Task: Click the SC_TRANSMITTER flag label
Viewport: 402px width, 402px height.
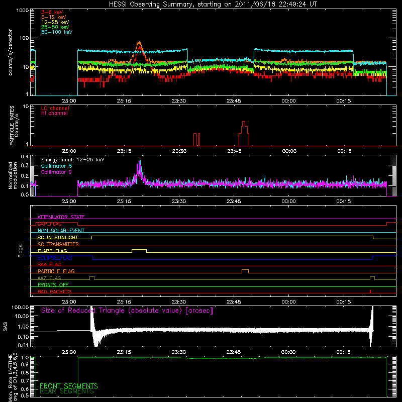Action: (x=58, y=244)
